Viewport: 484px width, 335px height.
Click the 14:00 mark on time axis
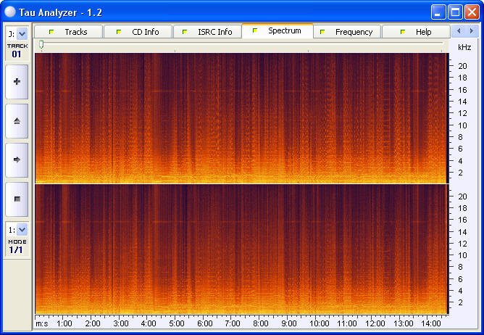click(x=431, y=323)
